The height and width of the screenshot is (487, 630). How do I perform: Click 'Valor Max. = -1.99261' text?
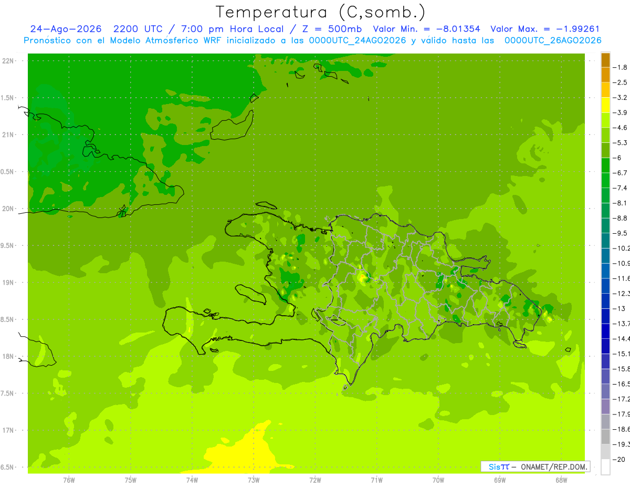(x=545, y=29)
